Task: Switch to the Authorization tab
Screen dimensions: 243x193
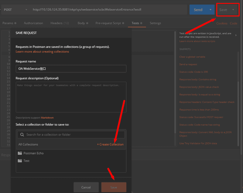Action: pos(33,23)
